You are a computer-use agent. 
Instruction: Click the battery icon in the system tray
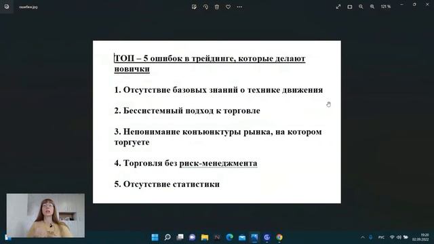pyautogui.click(x=406, y=237)
